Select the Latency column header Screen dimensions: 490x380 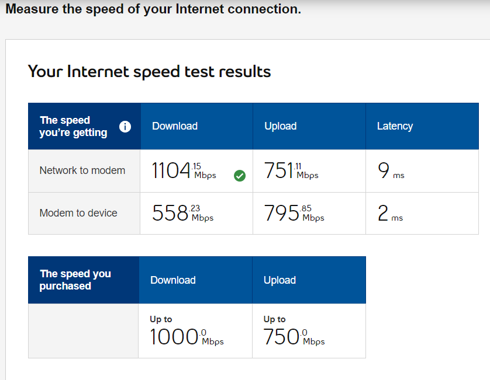point(395,126)
